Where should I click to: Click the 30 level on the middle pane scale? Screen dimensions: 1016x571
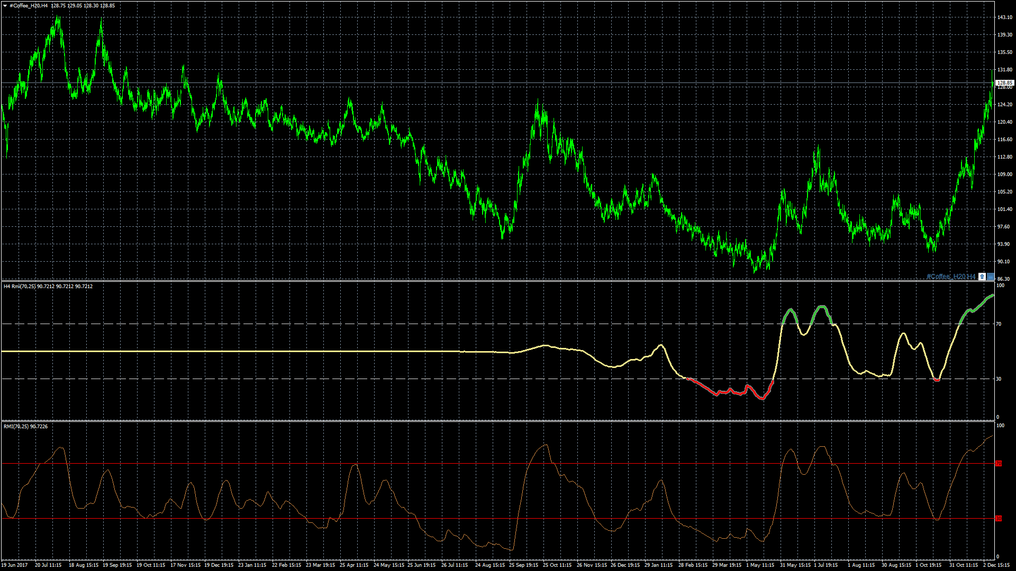tap(999, 379)
